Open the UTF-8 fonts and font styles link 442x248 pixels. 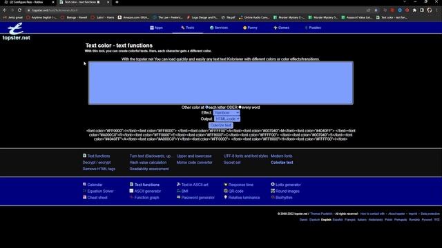point(246,156)
